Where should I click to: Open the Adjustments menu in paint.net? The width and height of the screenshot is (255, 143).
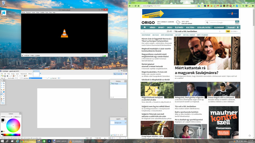tap(24, 74)
